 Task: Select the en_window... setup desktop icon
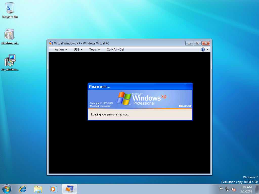pyautogui.click(x=10, y=63)
